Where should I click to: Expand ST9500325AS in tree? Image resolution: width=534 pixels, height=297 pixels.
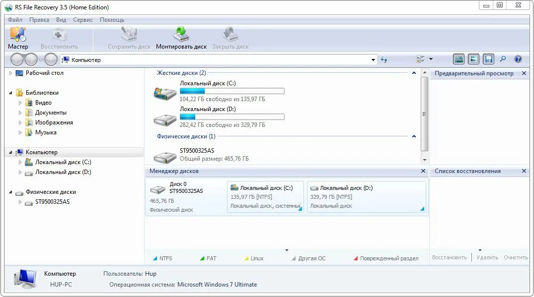(x=20, y=202)
